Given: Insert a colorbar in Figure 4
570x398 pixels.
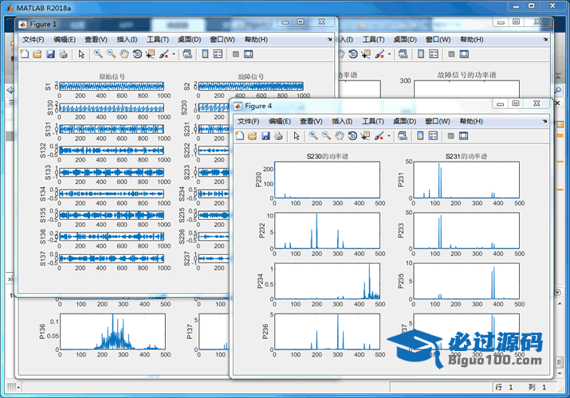Looking at the screenshot, I should tap(420, 136).
